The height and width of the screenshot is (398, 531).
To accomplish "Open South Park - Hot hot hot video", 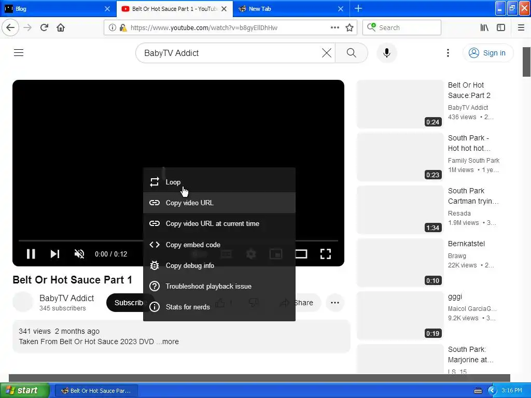I will click(x=469, y=143).
